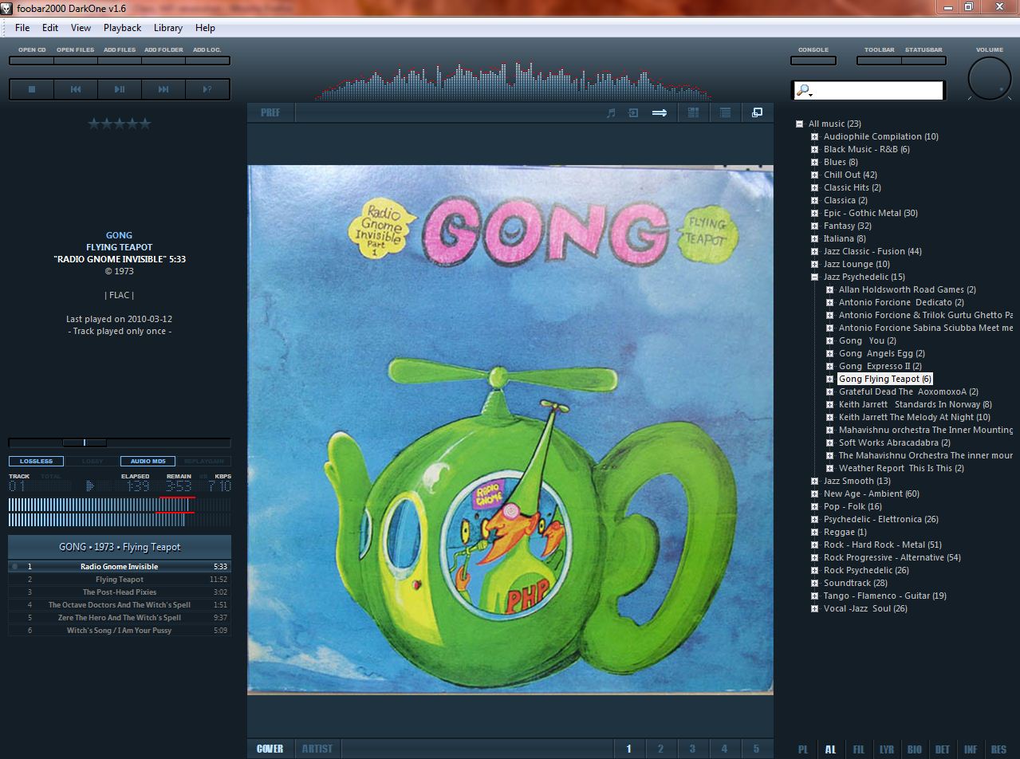Viewport: 1020px width, 759px height.
Task: Expand the Gong Angels Egg album
Action: 829,353
